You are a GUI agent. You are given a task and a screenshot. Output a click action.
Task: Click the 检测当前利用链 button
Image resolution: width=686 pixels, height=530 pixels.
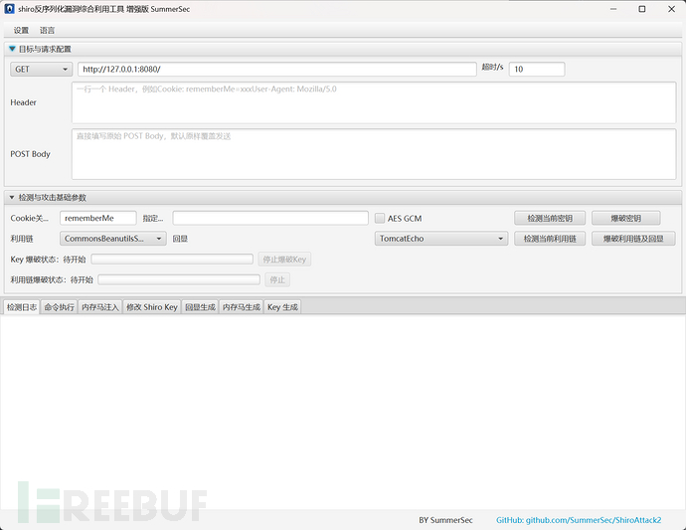pos(550,239)
